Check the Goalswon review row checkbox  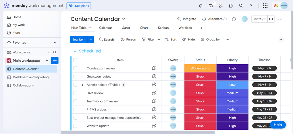click(75, 77)
